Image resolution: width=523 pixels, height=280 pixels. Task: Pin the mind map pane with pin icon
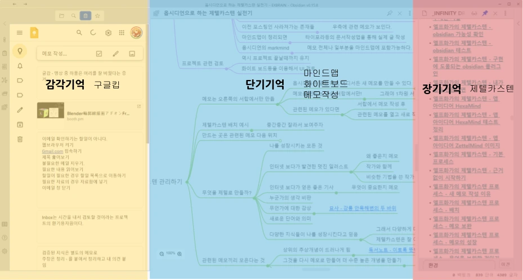(x=389, y=14)
